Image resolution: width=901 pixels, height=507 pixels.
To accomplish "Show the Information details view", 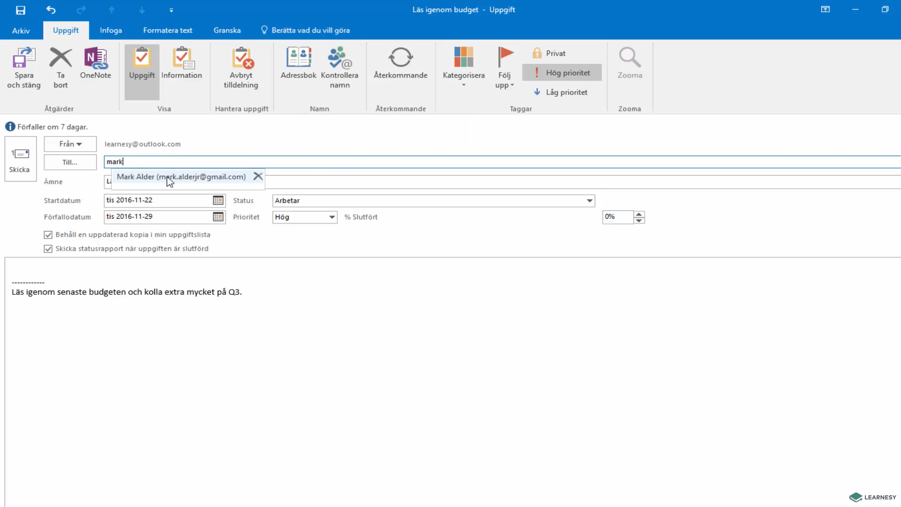I will point(182,63).
